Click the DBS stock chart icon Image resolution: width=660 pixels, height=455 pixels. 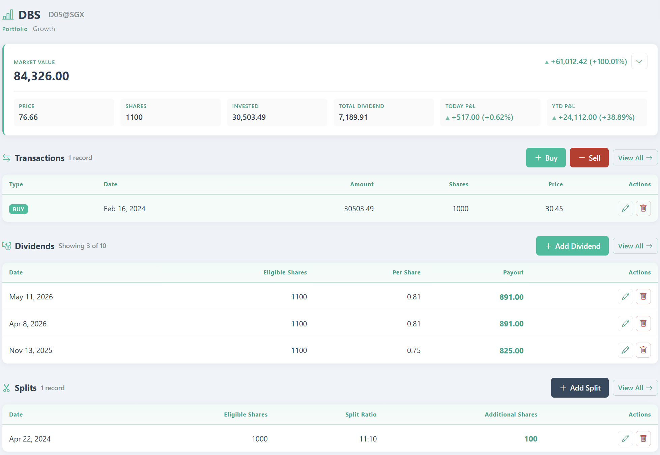[x=8, y=15]
